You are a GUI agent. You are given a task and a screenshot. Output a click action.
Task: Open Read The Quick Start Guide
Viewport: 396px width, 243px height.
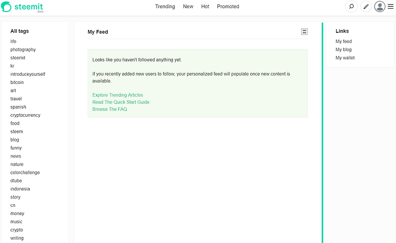coord(120,102)
